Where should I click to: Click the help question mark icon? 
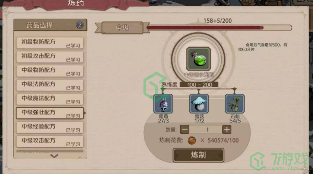coord(80,25)
